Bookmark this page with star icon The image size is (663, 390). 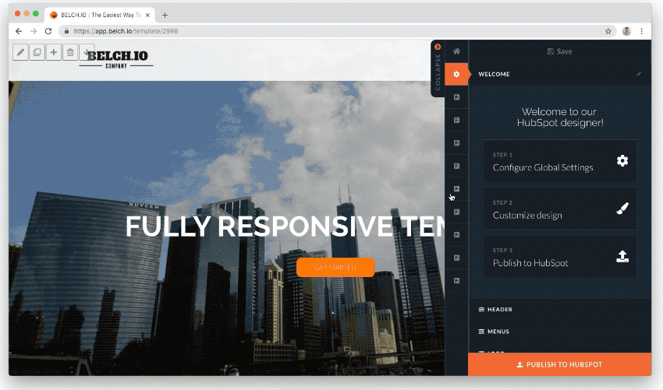click(608, 31)
